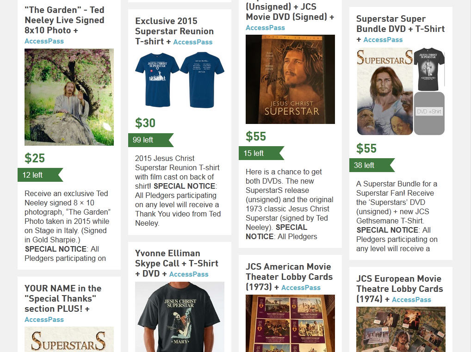Click the Superstar Super Bundle image
The width and height of the screenshot is (471, 352).
(401, 91)
